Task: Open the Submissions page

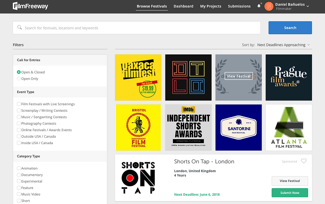Action: pyautogui.click(x=239, y=6)
